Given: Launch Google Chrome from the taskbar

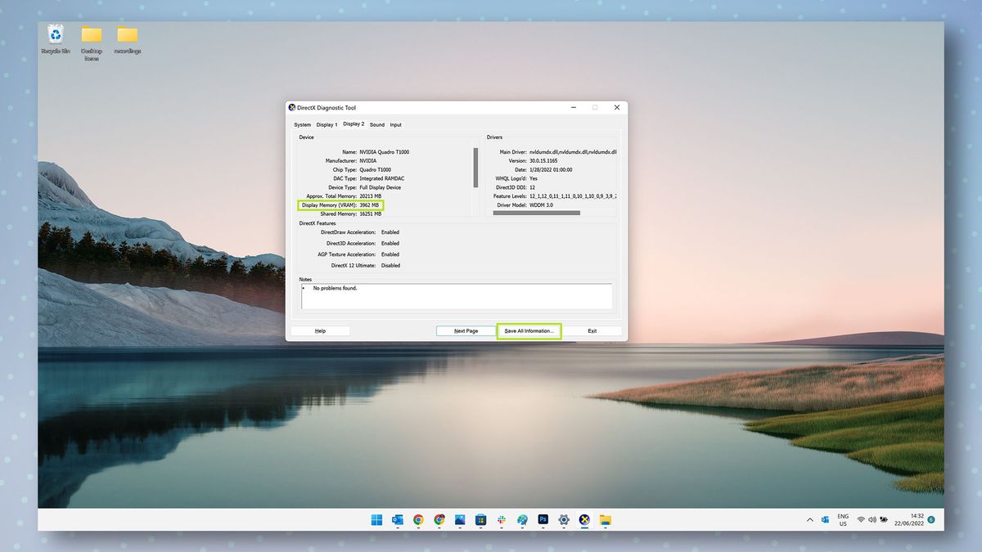Looking at the screenshot, I should coord(417,520).
